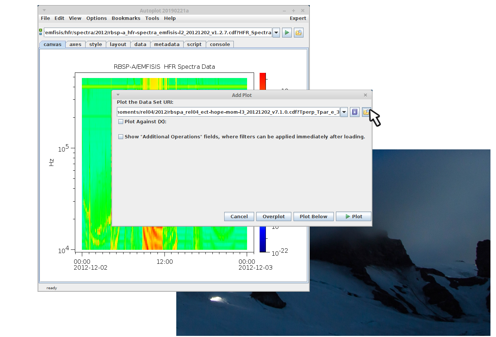
Task: Close the Add Plot dialog with X
Action: click(365, 95)
